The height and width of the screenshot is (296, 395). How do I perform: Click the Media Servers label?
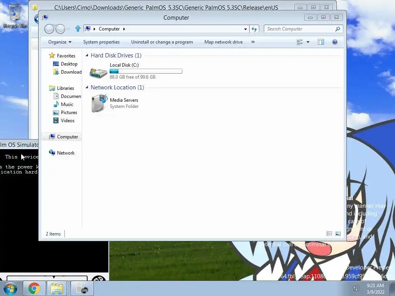click(124, 100)
